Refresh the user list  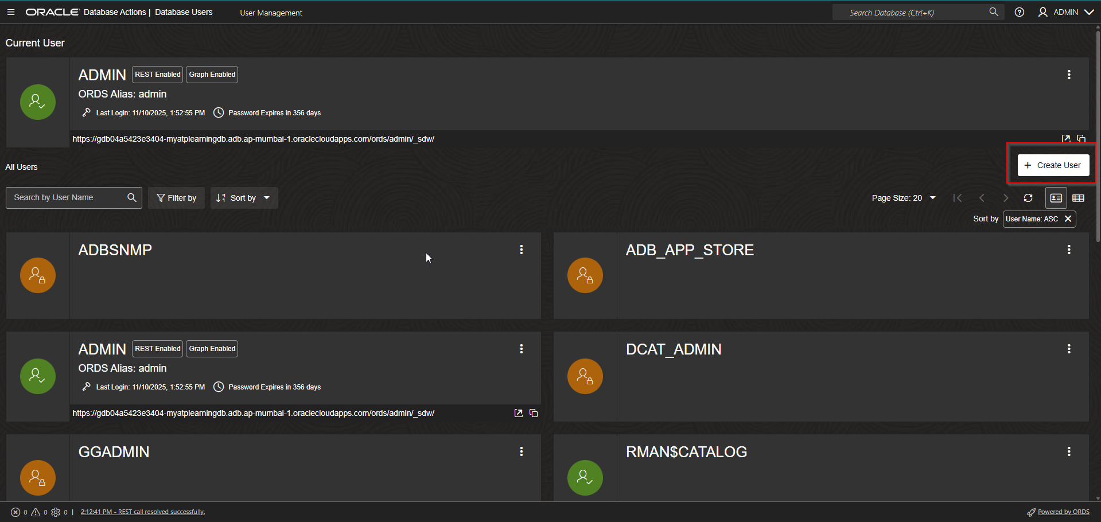click(x=1028, y=198)
